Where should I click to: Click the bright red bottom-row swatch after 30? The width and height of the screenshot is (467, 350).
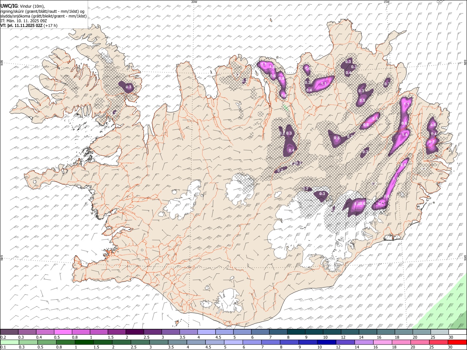point(458,342)
